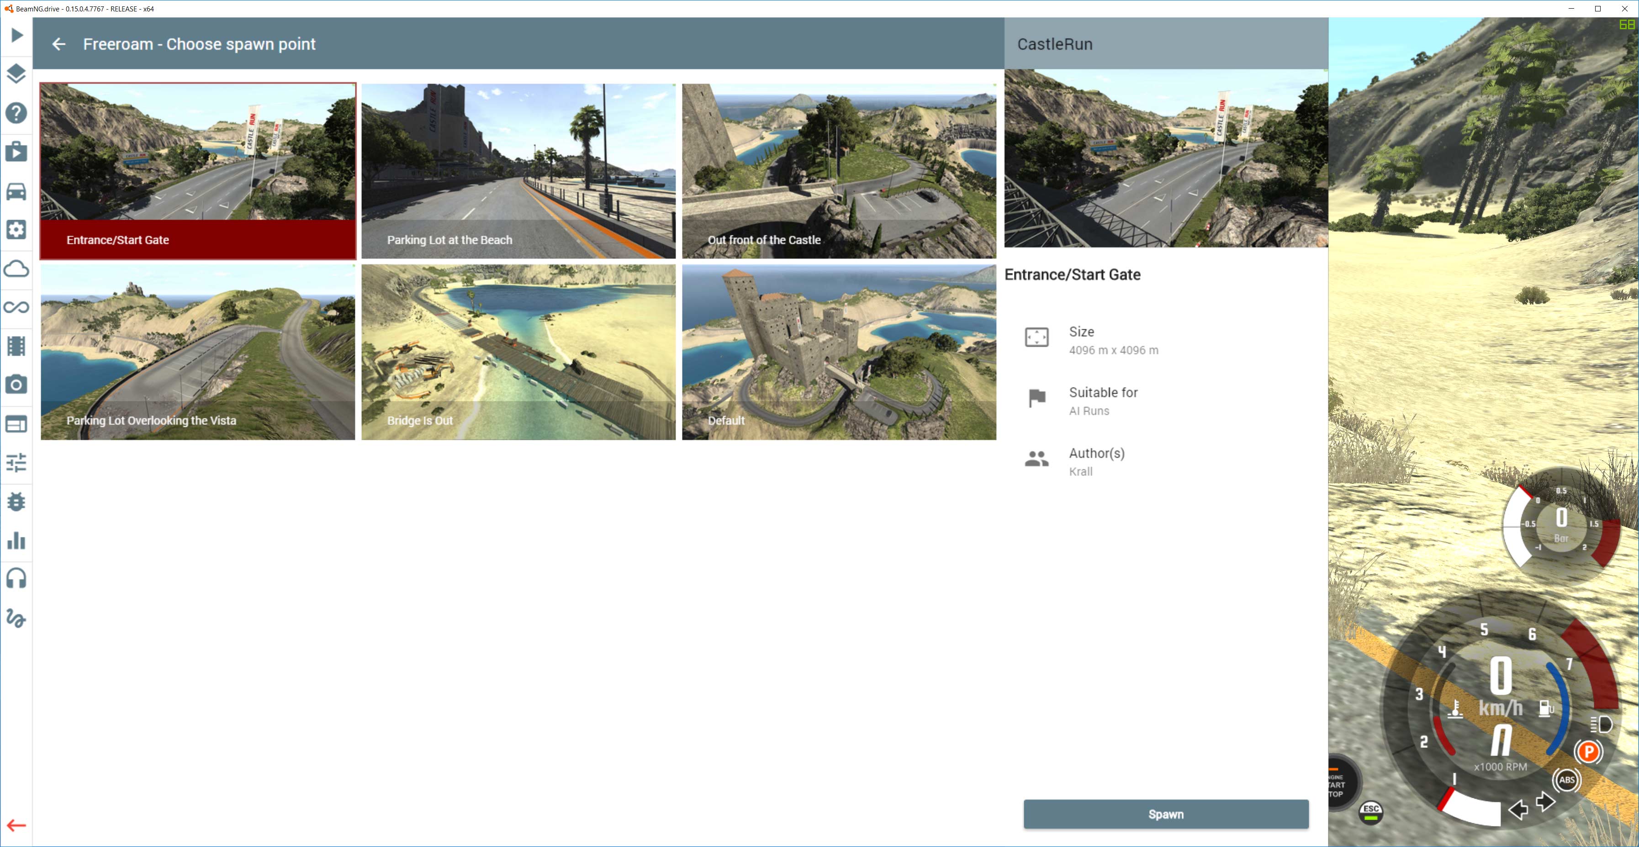Open the Replay film strip icon
Viewport: 1639px width, 847px height.
[x=16, y=346]
